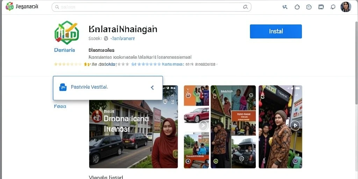Select "Pasmula Vasttal." popup entry
Image resolution: width=358 pixels, height=179 pixels.
89,87
